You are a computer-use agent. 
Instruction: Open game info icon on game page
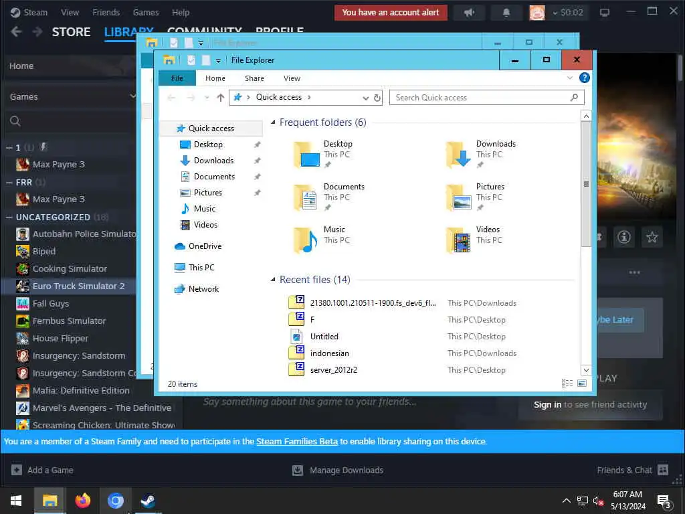624,237
